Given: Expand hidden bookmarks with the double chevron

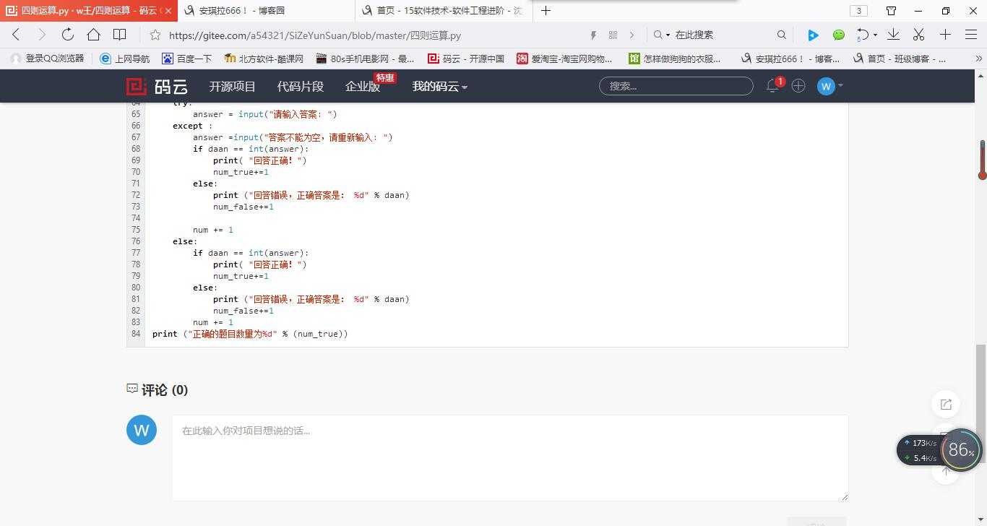Looking at the screenshot, I should click(x=979, y=59).
